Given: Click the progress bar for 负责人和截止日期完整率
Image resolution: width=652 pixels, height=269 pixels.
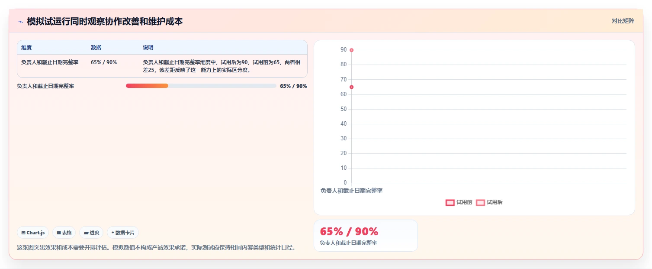Looking at the screenshot, I should [201, 86].
